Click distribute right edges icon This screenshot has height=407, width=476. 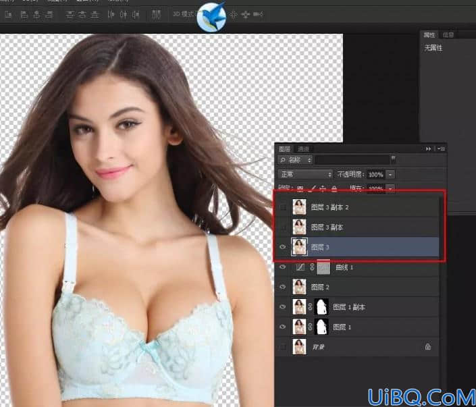coord(136,14)
